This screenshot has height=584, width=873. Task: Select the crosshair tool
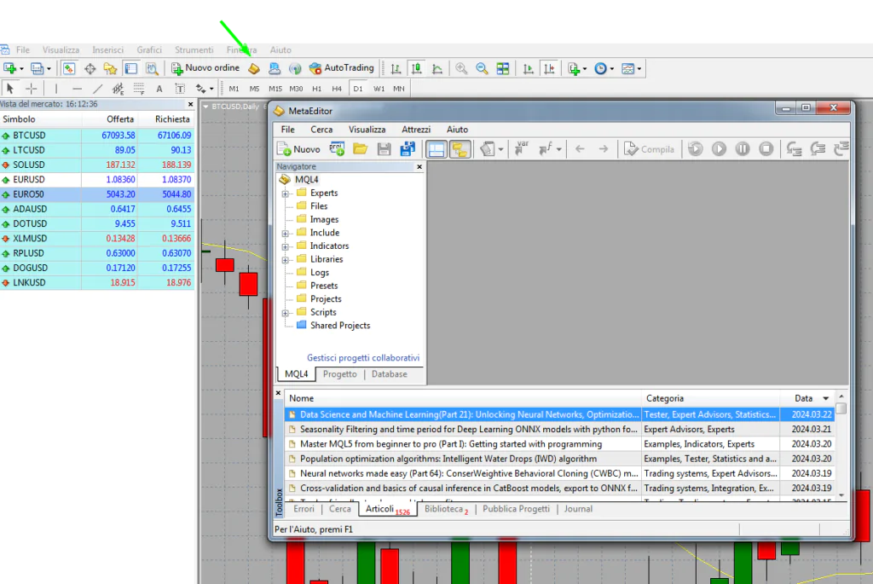(x=32, y=89)
